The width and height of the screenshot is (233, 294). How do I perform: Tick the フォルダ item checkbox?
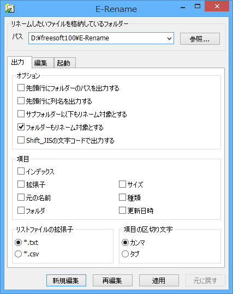pos(21,211)
